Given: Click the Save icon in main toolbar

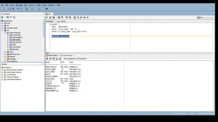Looking at the screenshot, I should coord(10,9).
